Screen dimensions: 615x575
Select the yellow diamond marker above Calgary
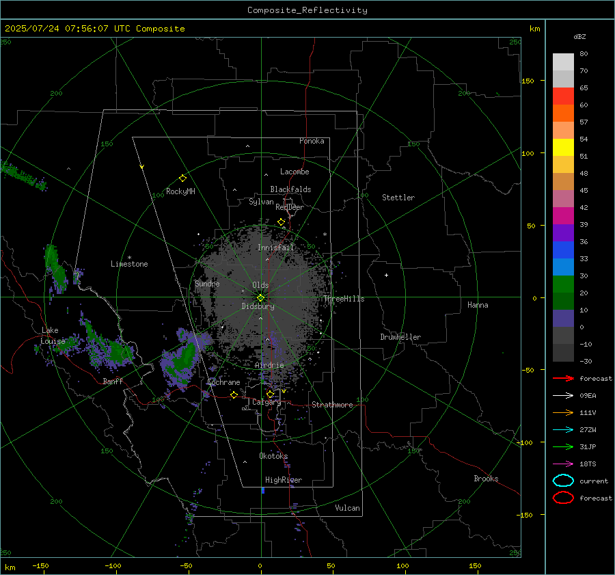click(270, 394)
